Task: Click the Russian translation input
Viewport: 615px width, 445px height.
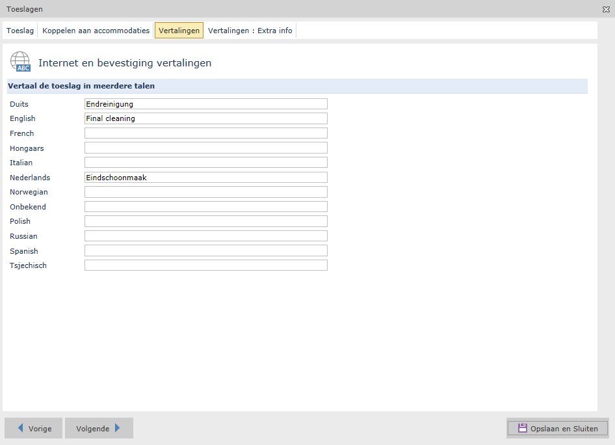Action: 205,236
